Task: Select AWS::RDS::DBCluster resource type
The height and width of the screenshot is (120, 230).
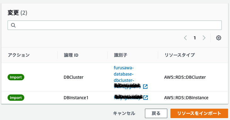Action: tap(185, 77)
